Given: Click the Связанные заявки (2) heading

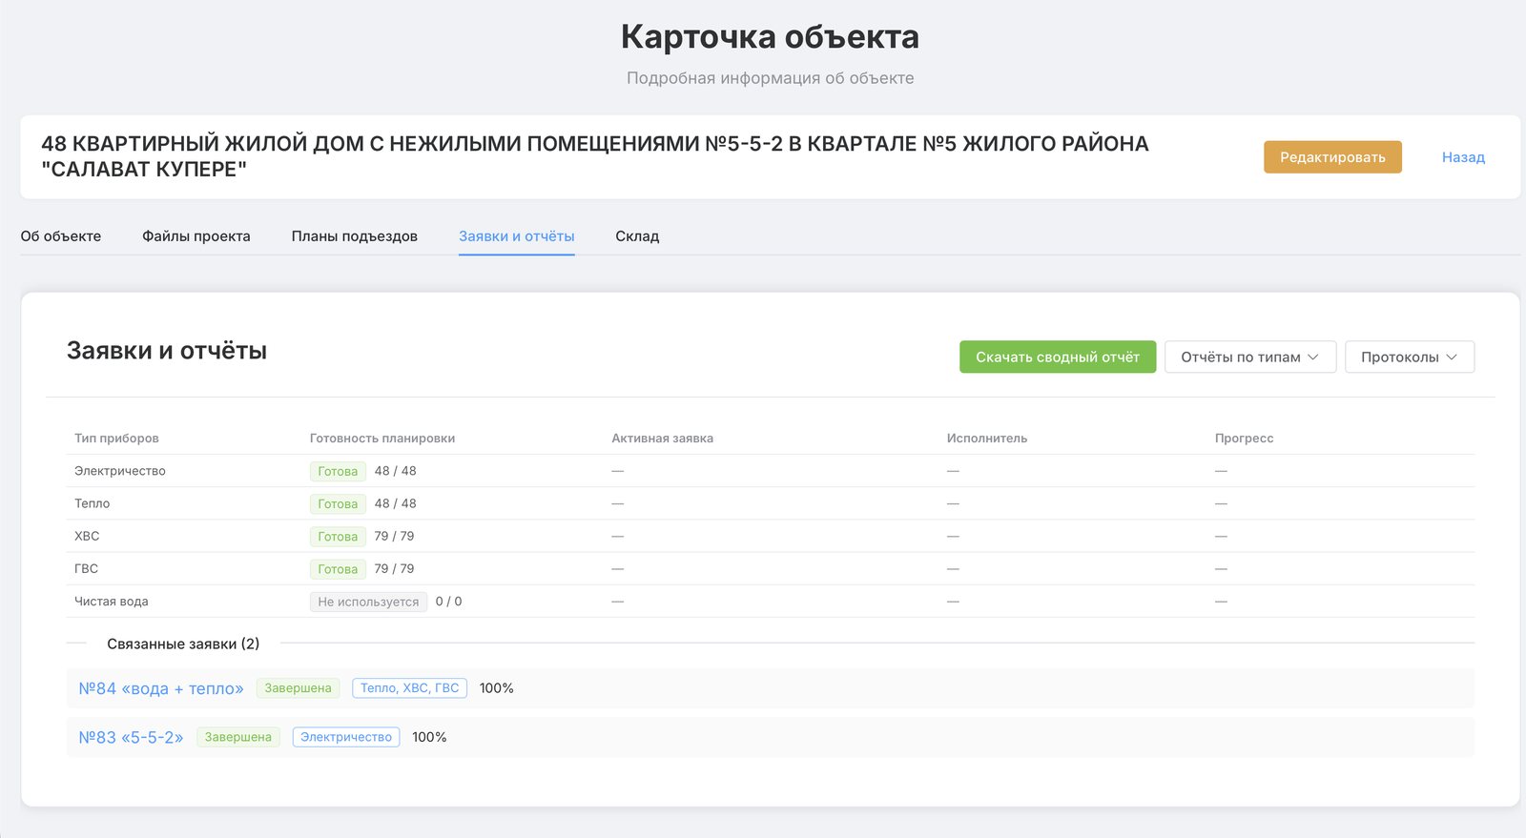Looking at the screenshot, I should (183, 644).
